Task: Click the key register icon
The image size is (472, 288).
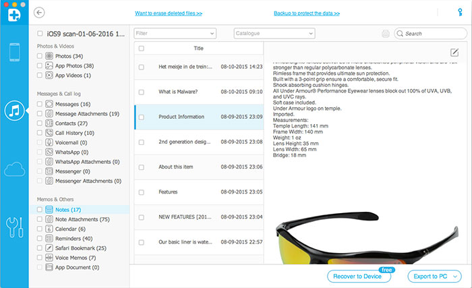Action: point(460,12)
